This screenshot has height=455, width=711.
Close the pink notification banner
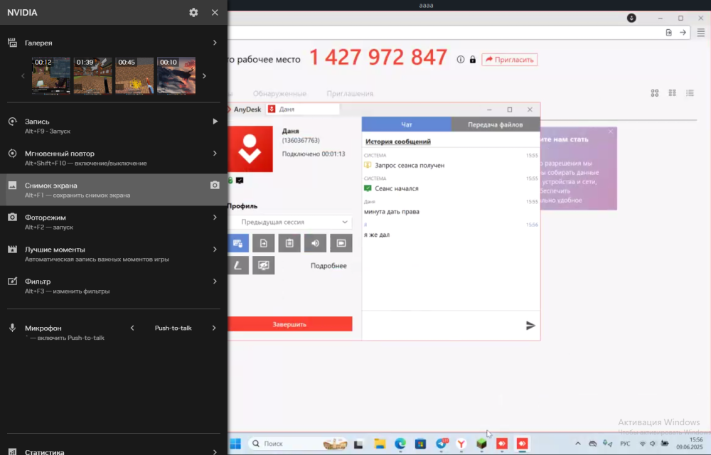pyautogui.click(x=610, y=132)
